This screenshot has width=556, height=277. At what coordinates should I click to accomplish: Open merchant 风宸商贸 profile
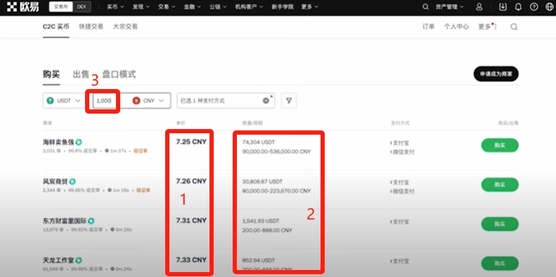[x=56, y=182]
